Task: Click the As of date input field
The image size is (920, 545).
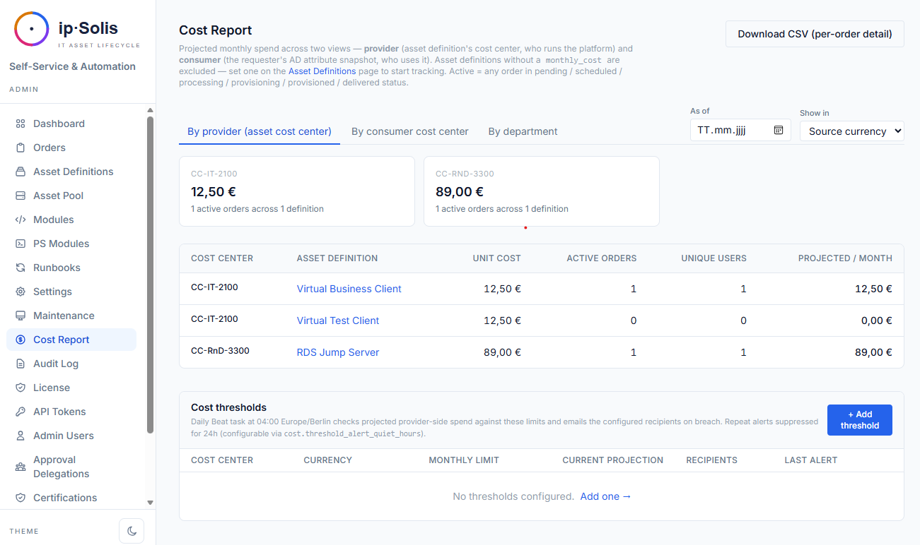Action: pos(740,130)
